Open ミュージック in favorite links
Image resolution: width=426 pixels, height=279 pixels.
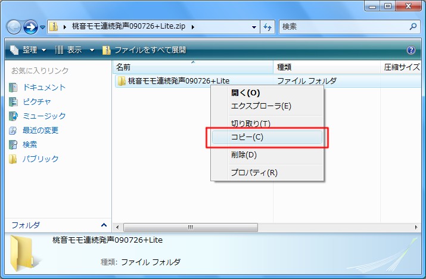pyautogui.click(x=44, y=116)
